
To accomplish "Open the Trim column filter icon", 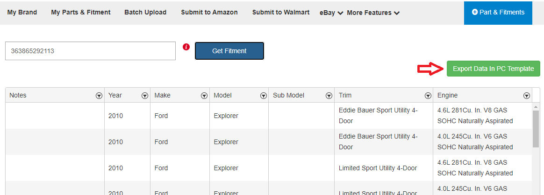I will point(428,96).
